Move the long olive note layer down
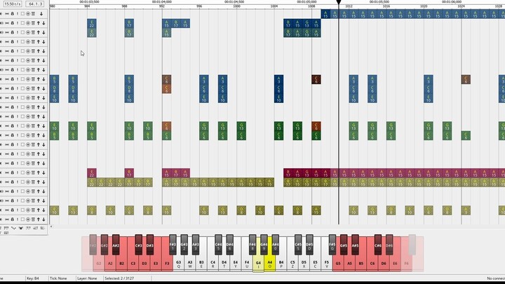The image size is (505, 284). coord(43,182)
